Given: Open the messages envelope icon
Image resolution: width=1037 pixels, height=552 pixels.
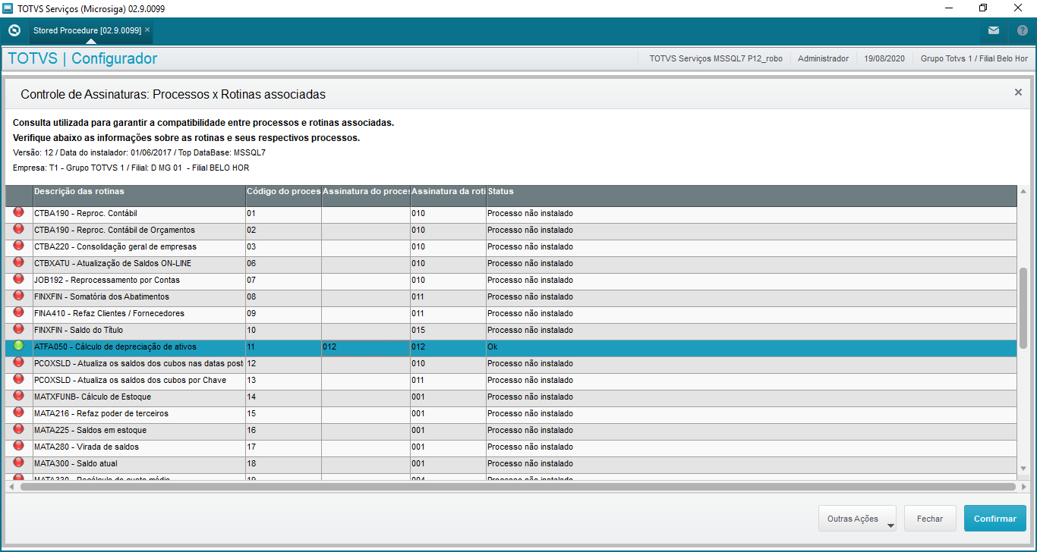Looking at the screenshot, I should pyautogui.click(x=994, y=31).
